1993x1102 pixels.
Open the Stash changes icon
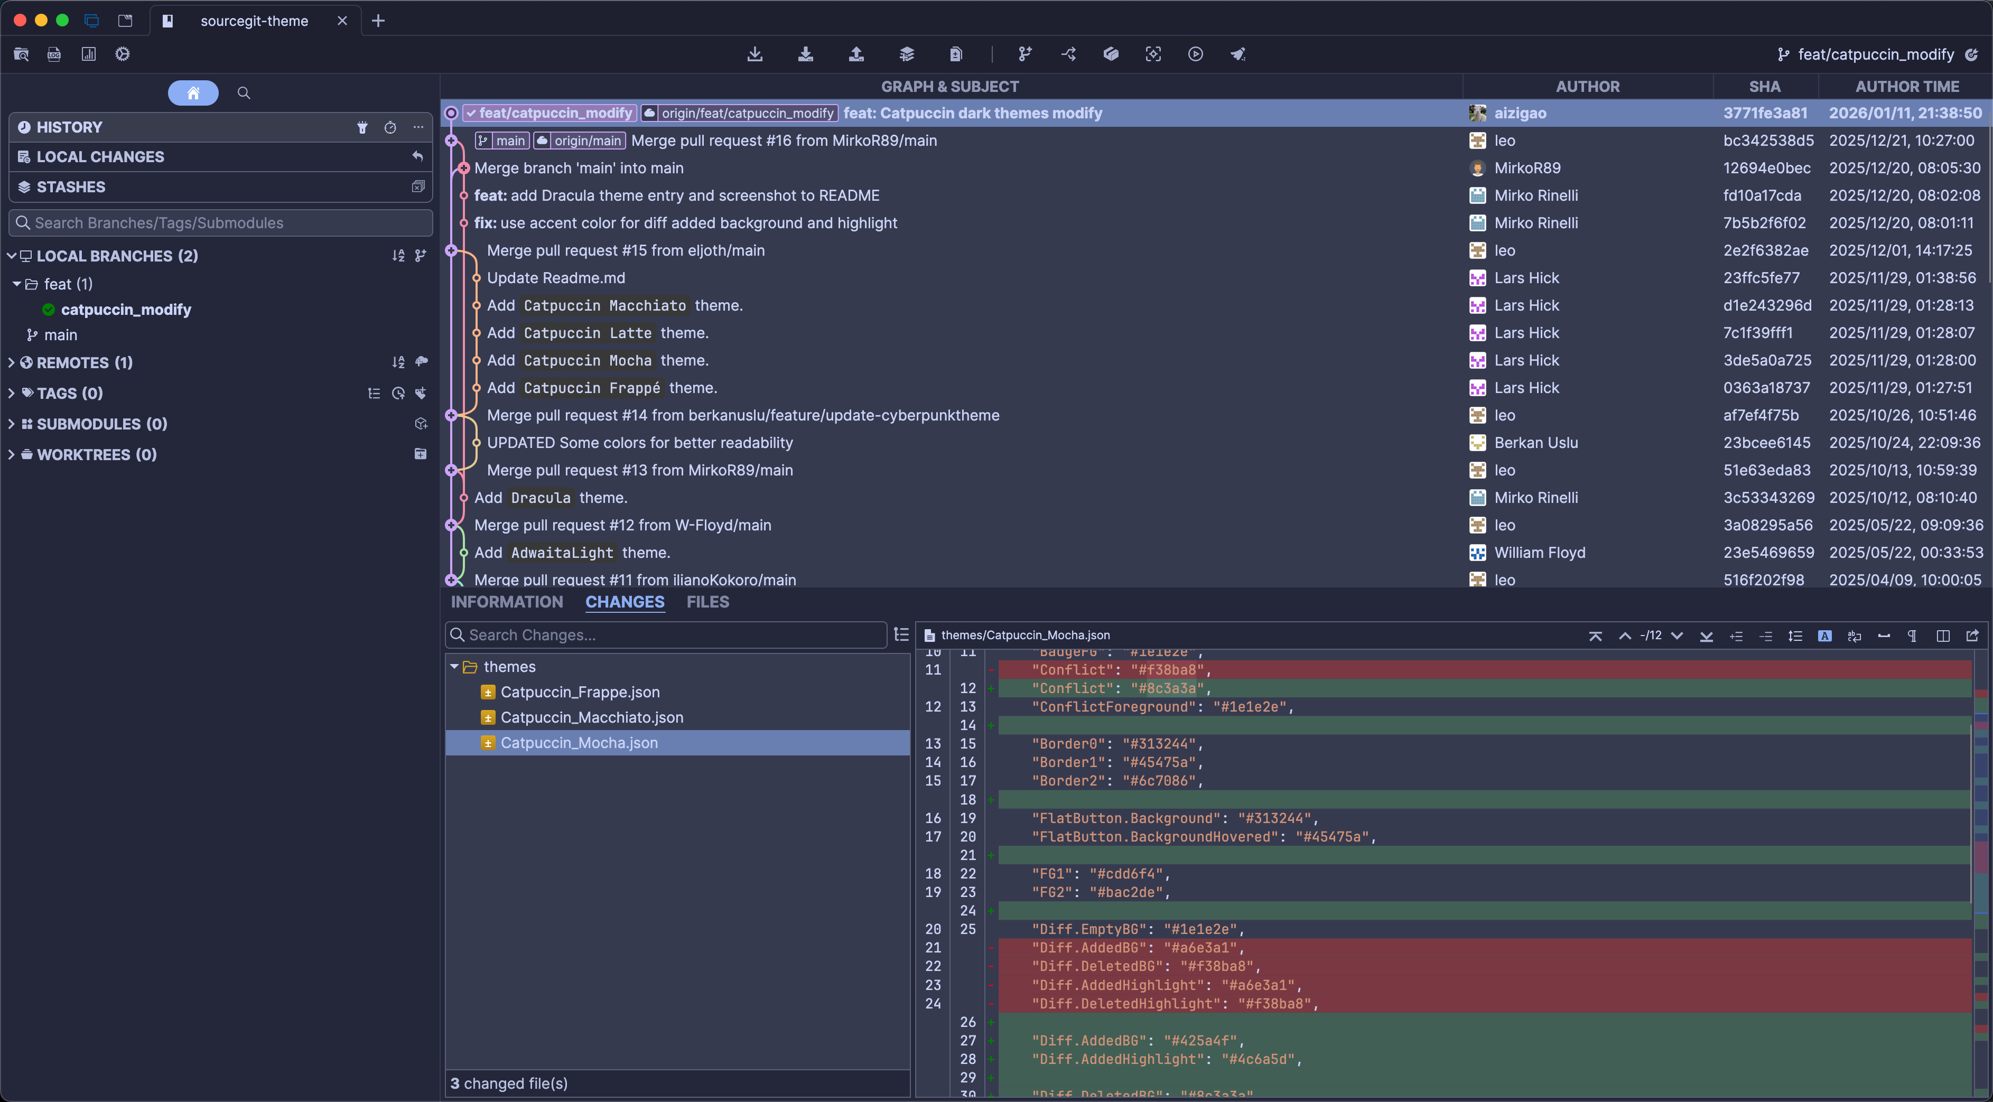(907, 54)
